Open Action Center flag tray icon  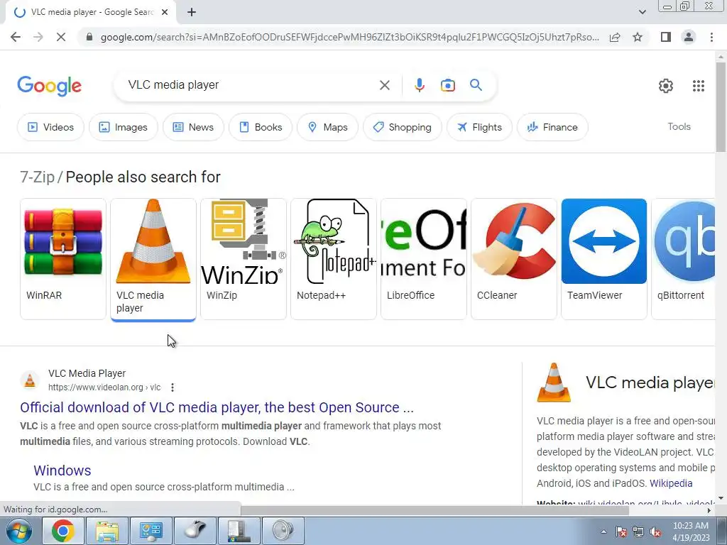click(621, 532)
